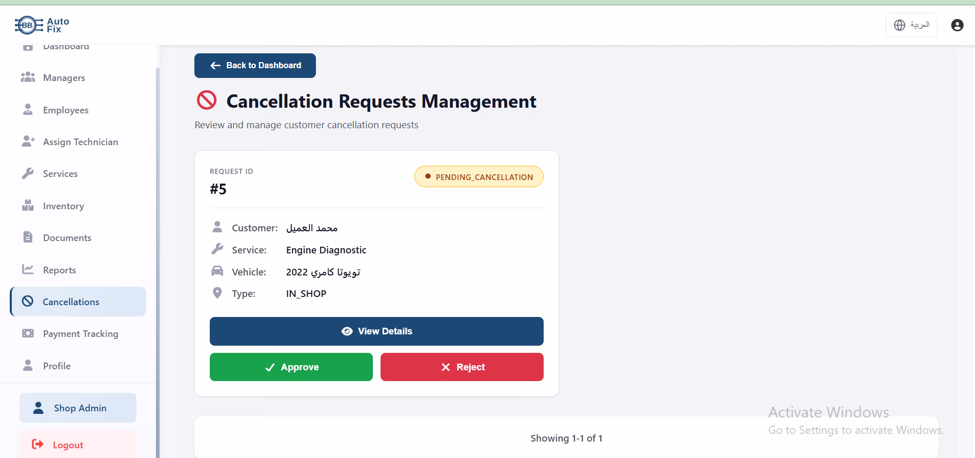Navigate to Inventory
Viewport: 975px width, 458px height.
(x=78, y=206)
